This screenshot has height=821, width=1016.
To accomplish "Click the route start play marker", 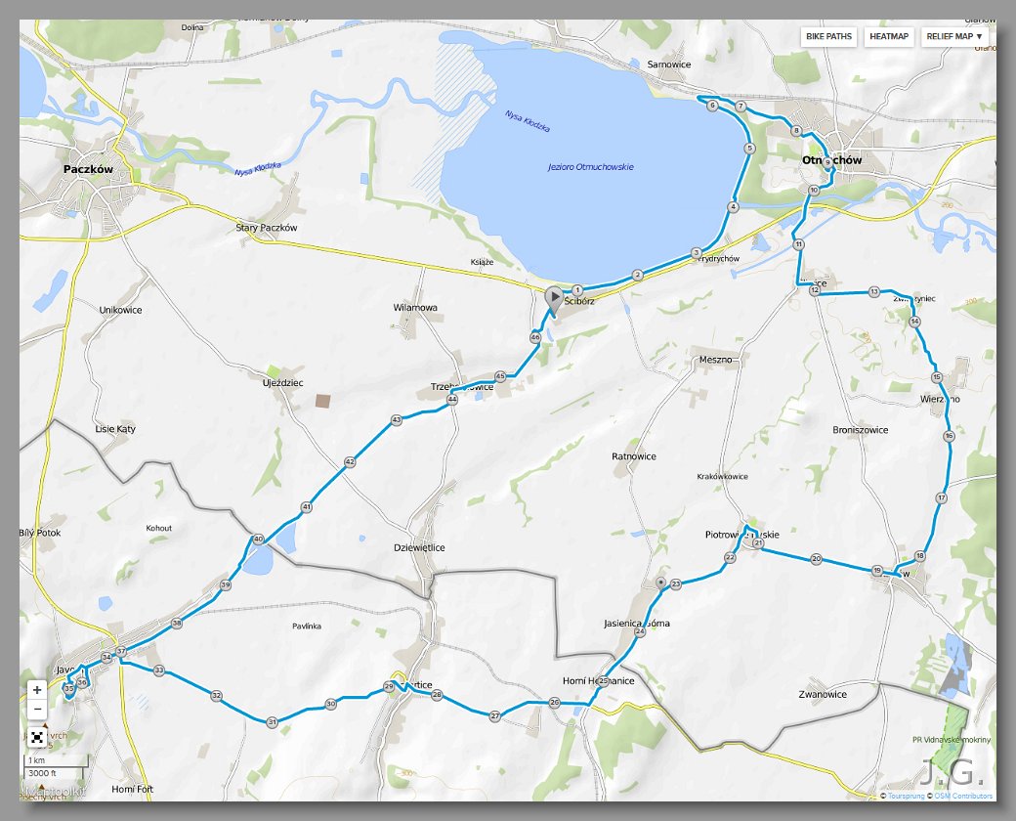I will pyautogui.click(x=554, y=298).
